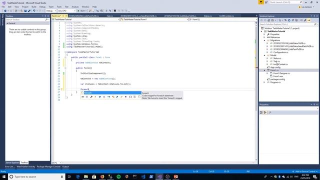Screen dimensions: 320x180
Task: Switch to the Server Explorer tab
Action: 12,162
